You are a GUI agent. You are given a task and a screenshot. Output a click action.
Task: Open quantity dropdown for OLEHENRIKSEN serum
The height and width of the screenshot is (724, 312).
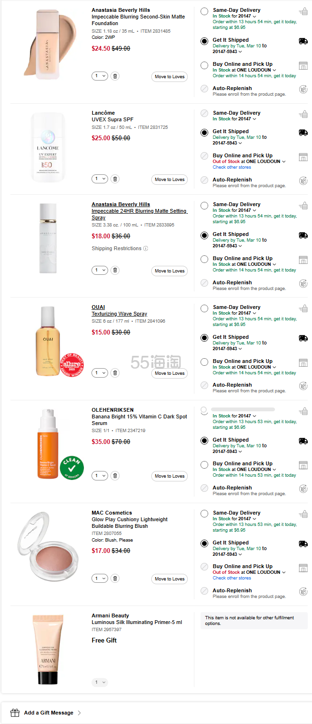pyautogui.click(x=100, y=476)
